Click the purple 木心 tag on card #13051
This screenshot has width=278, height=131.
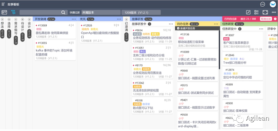pos(143,51)
